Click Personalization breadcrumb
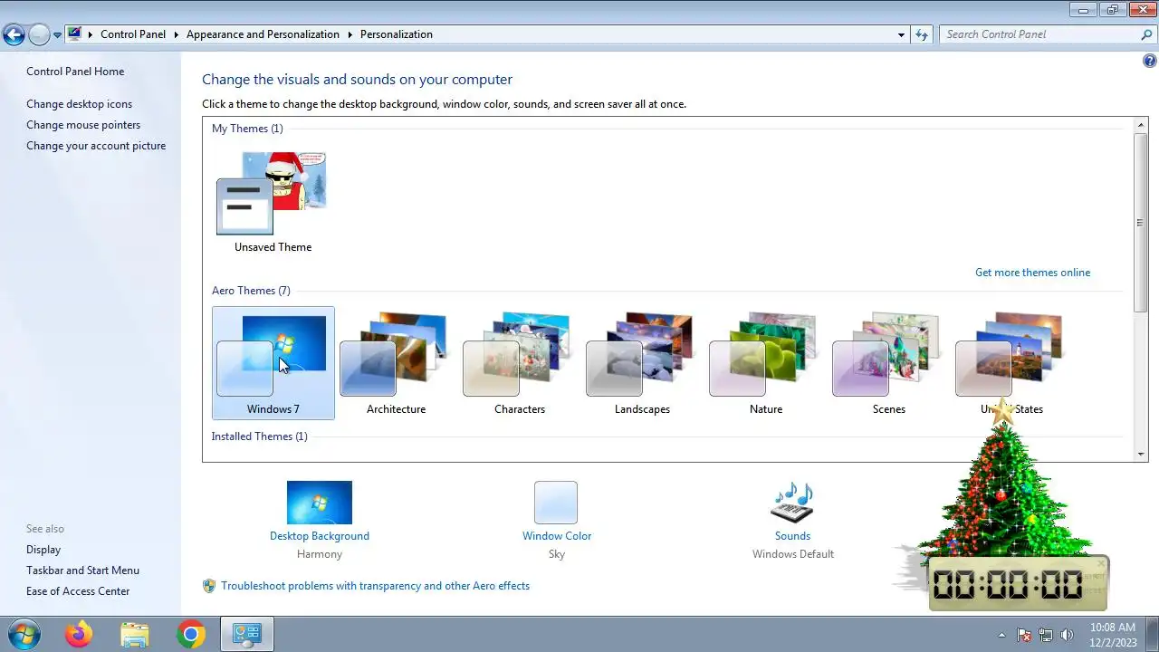Image resolution: width=1159 pixels, height=652 pixels. click(397, 34)
